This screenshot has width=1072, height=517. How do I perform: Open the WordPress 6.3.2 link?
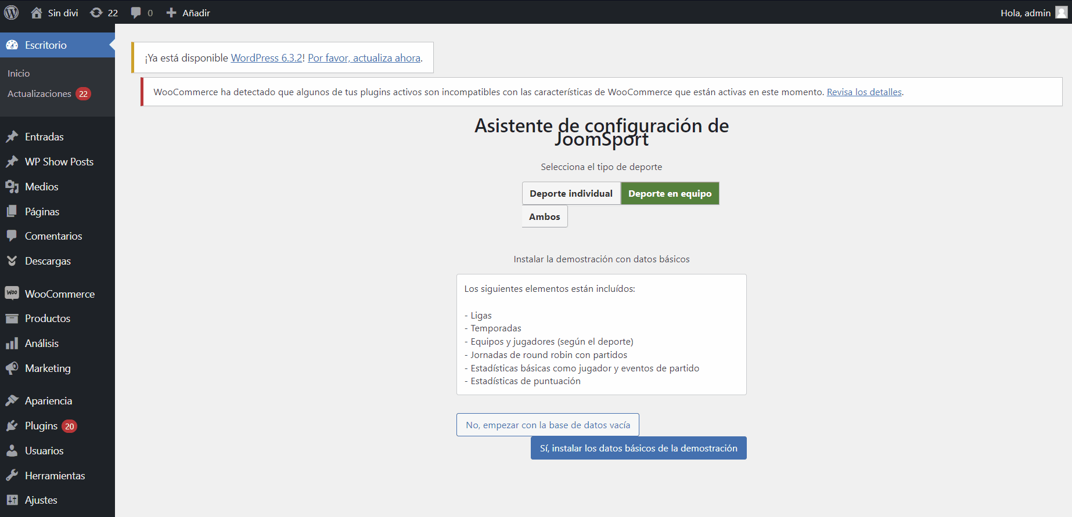(267, 58)
